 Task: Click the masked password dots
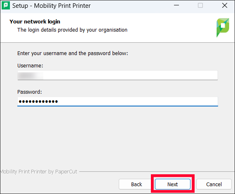click(x=38, y=102)
